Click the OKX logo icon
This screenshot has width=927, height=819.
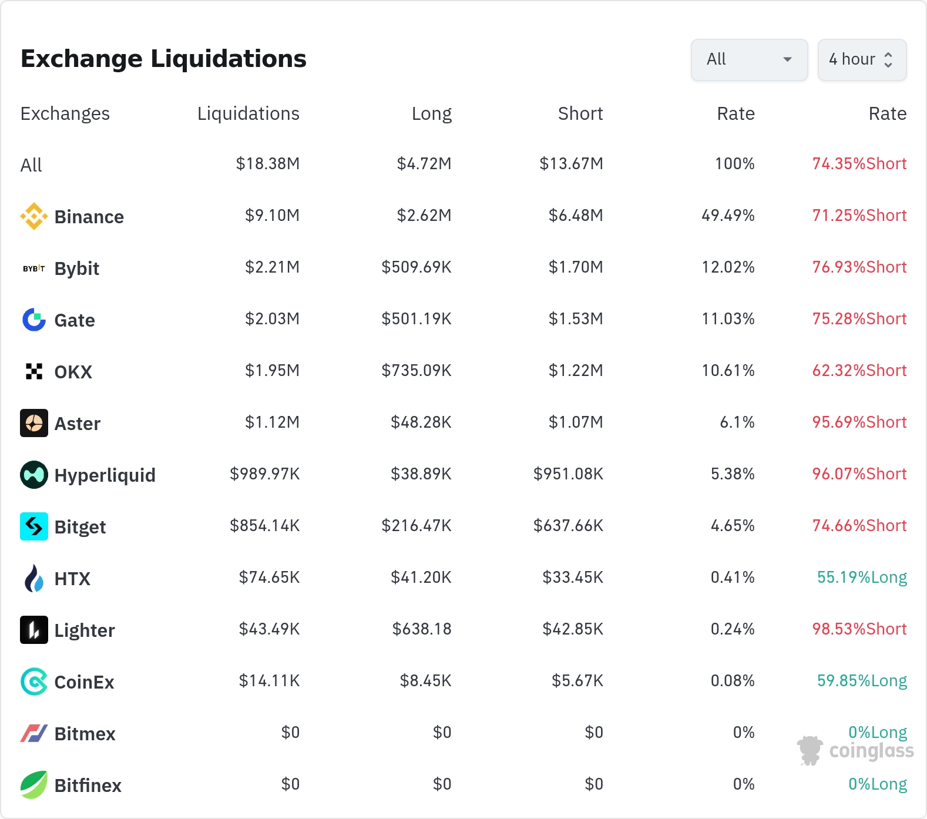tap(34, 371)
